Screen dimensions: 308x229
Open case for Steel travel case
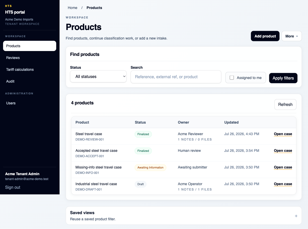pyautogui.click(x=283, y=134)
